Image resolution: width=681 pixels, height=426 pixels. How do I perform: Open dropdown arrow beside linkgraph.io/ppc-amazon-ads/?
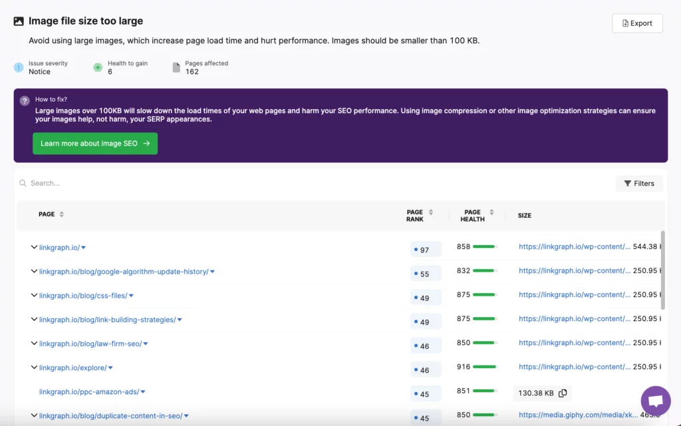tap(143, 392)
